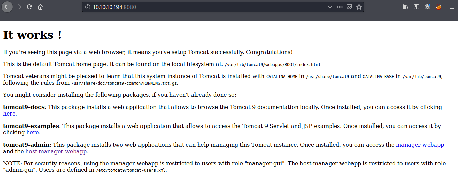The height and width of the screenshot is (179, 458).
Task: Bookmark this page with the star
Action: (359, 7)
